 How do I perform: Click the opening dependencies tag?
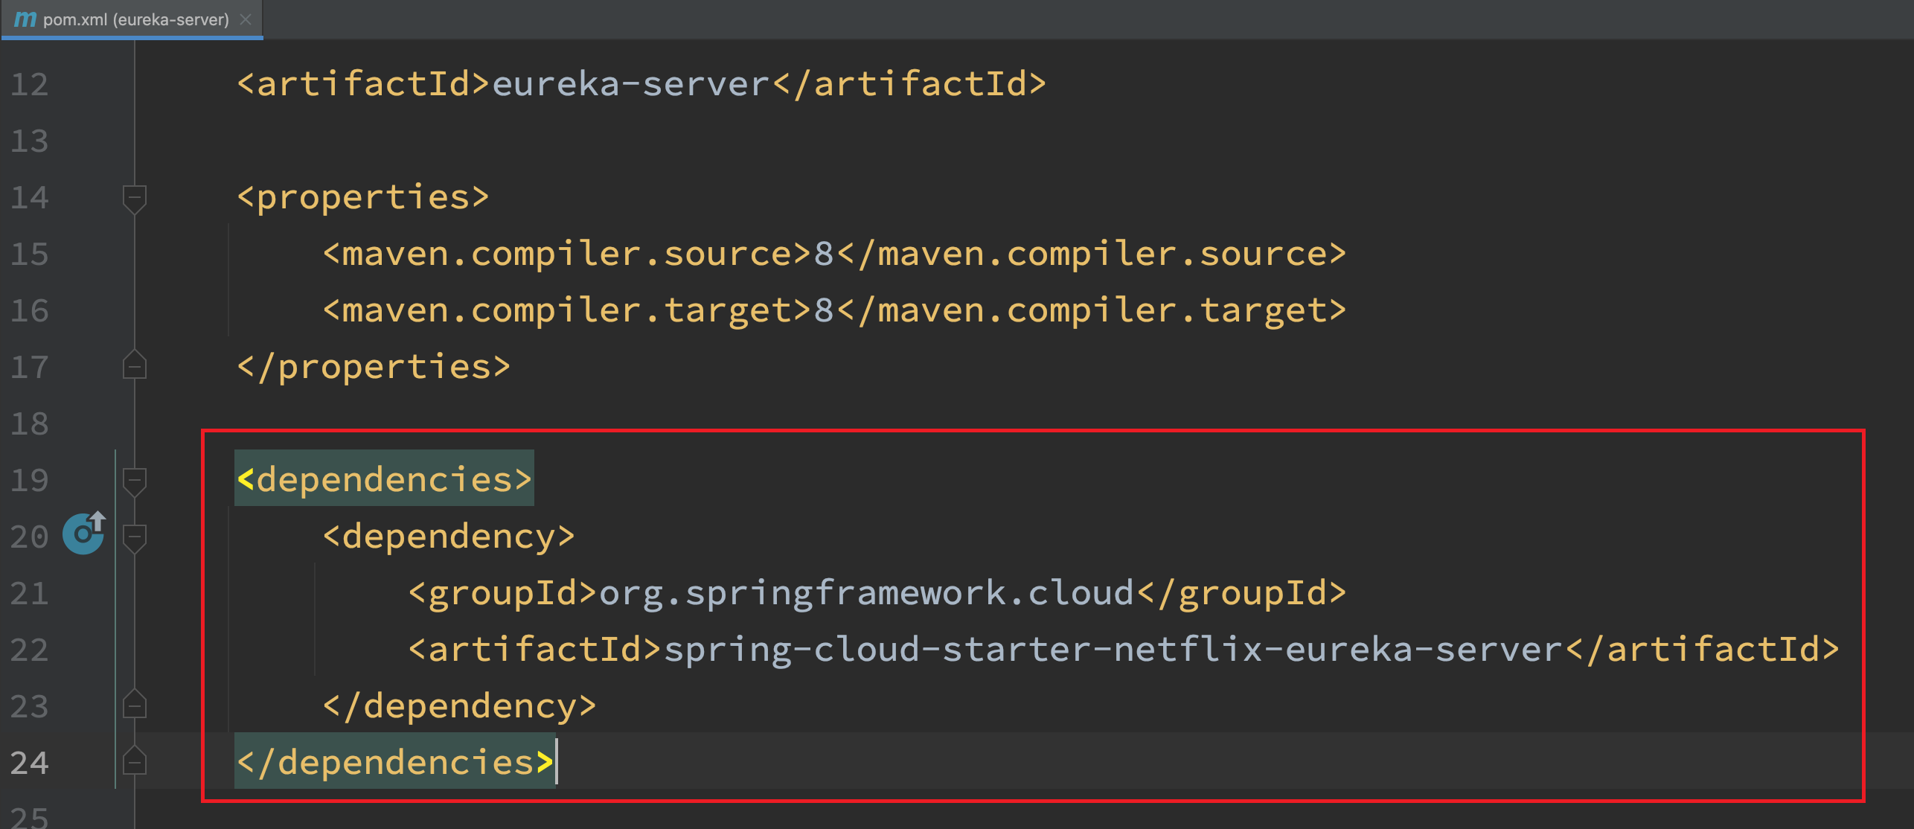(x=384, y=479)
